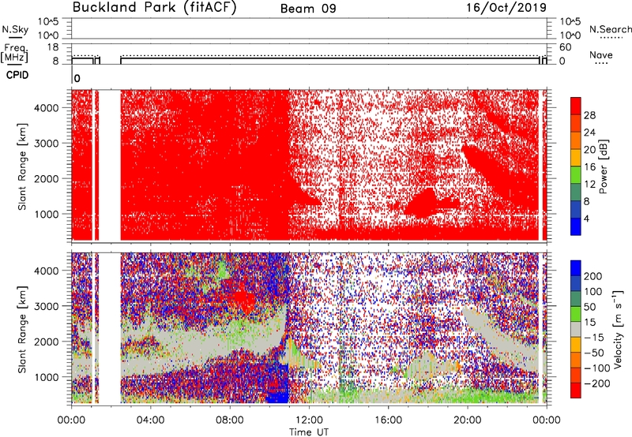Click the CPID value '0'
632x437 pixels.
click(x=77, y=78)
